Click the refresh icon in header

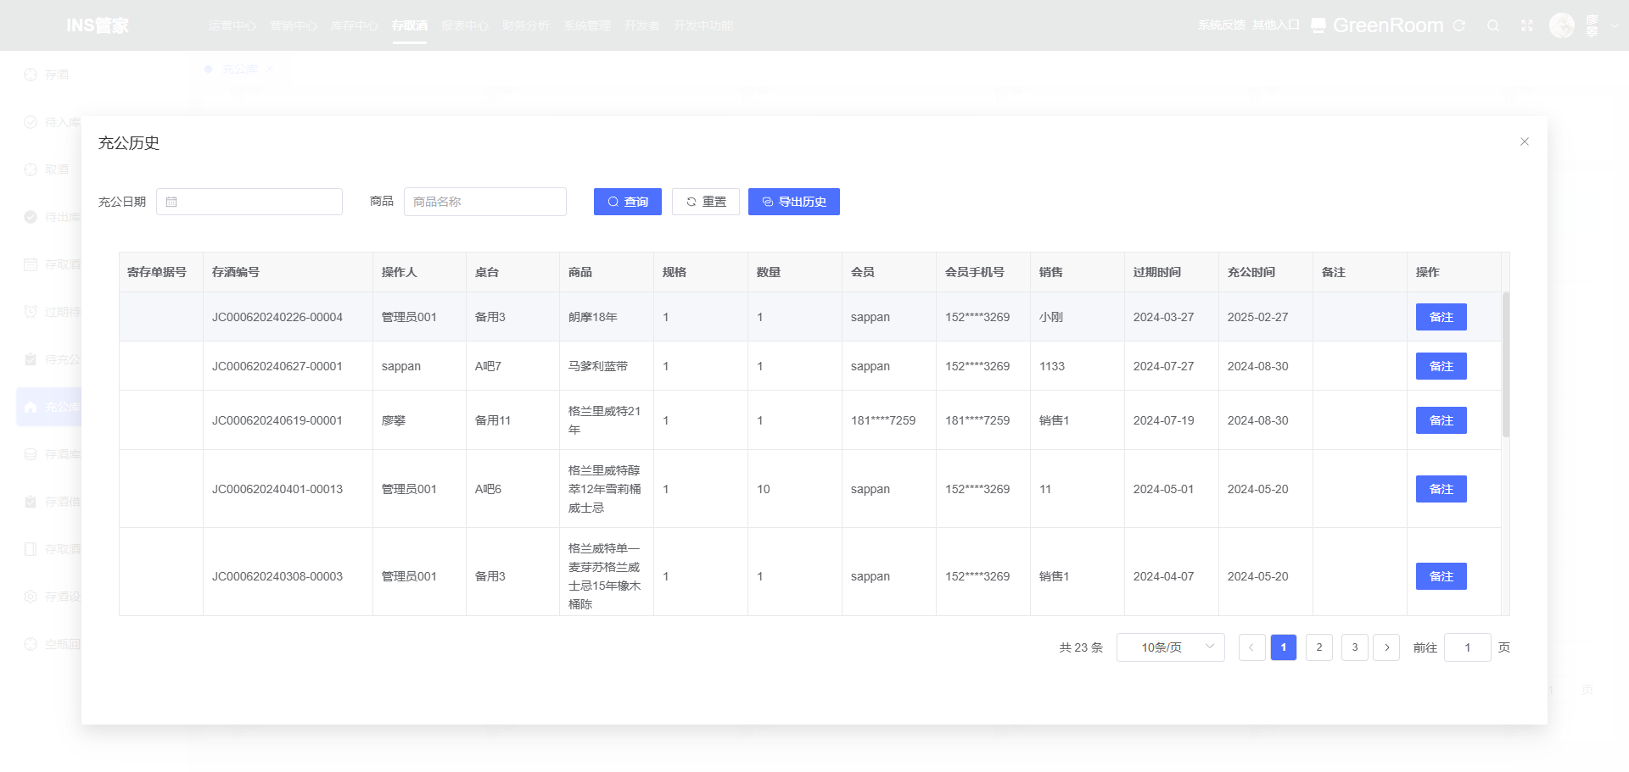(x=1459, y=25)
